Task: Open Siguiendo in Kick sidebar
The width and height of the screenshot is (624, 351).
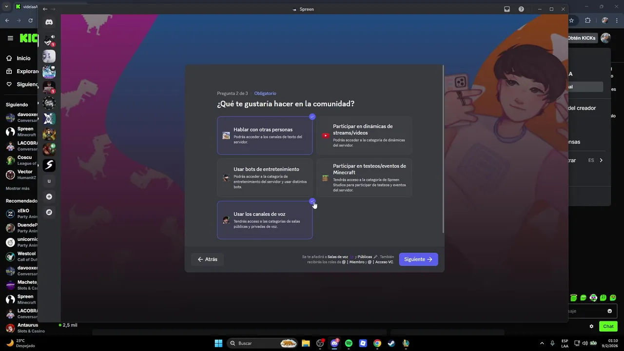Action: (x=21, y=84)
